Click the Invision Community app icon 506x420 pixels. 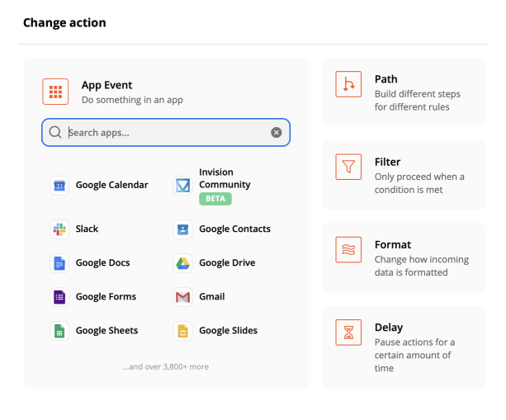(183, 186)
